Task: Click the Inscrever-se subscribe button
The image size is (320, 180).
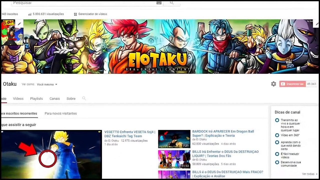Action: [292, 84]
